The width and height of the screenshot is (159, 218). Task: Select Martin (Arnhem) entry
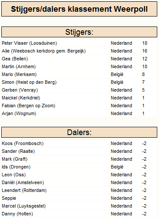pyautogui.click(x=19, y=66)
